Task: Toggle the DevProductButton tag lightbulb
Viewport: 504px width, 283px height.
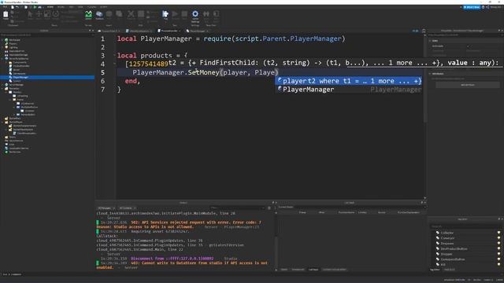Action: click(498, 248)
